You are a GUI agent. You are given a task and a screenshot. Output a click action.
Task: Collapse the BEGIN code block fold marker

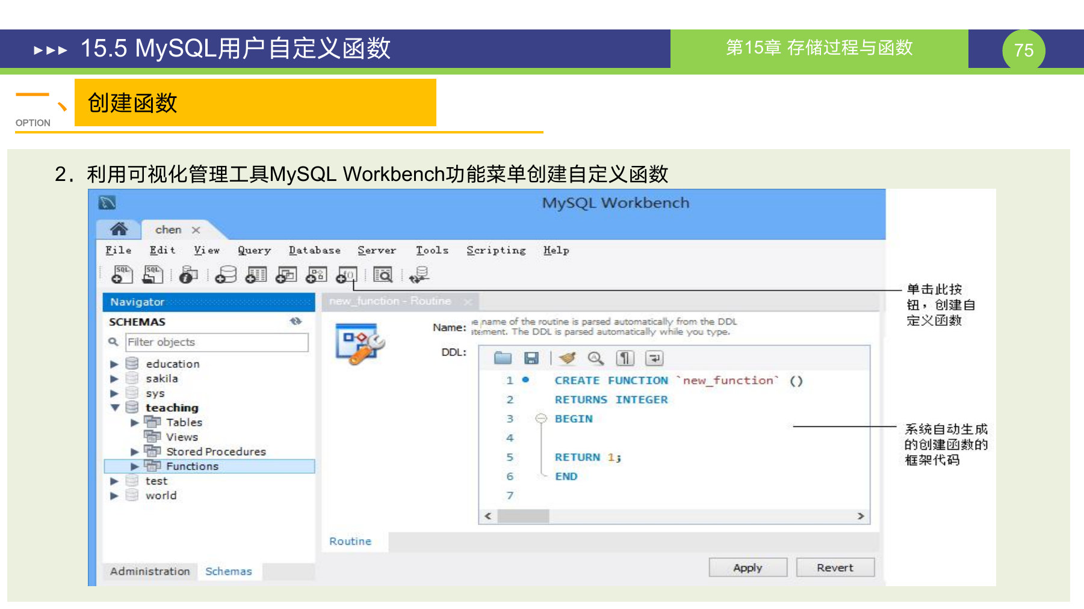(x=541, y=418)
